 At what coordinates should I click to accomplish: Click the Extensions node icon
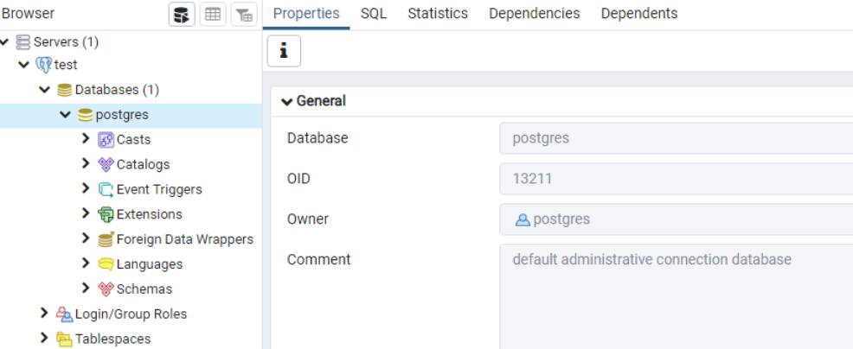coord(106,215)
